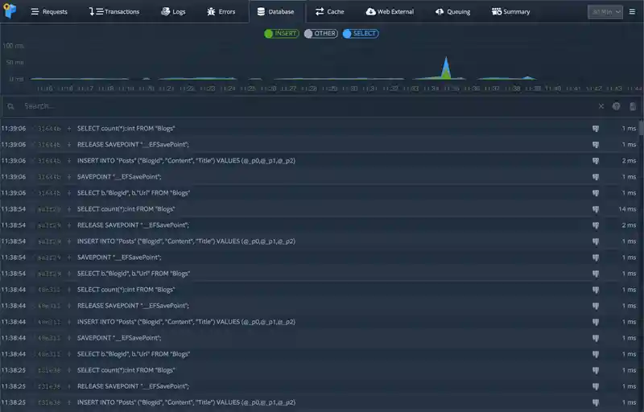Click trace icon on 11:38:54 RELEASE SAVEPOINT row

596,225
